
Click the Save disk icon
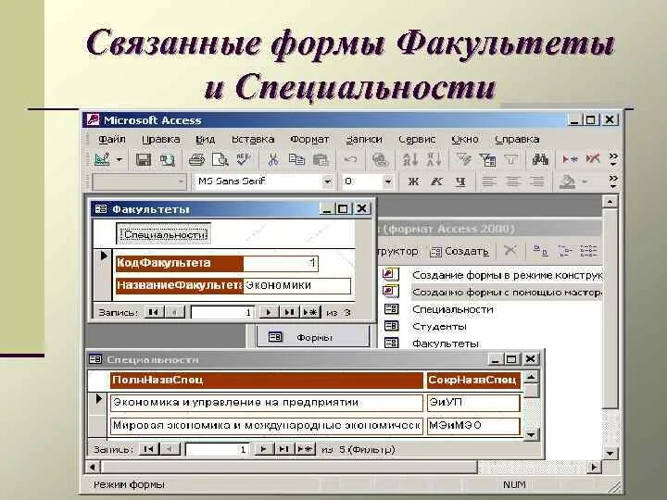pyautogui.click(x=144, y=160)
